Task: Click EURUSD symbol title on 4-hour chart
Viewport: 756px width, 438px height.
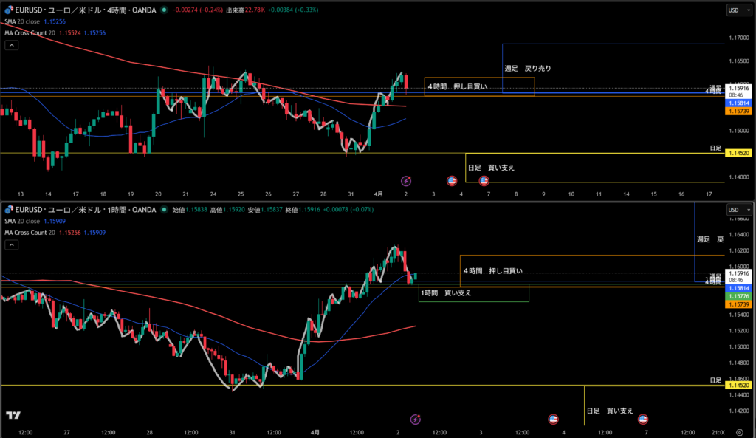Action: 74,10
